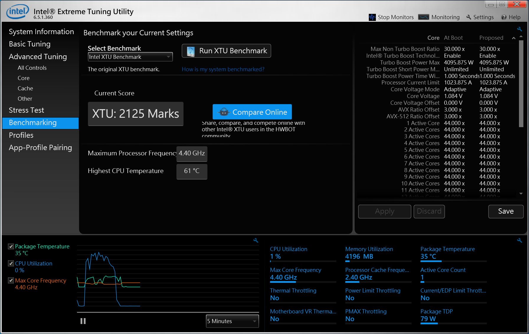
Task: Click scrollbar down arrow in settings panel
Action: click(521, 194)
